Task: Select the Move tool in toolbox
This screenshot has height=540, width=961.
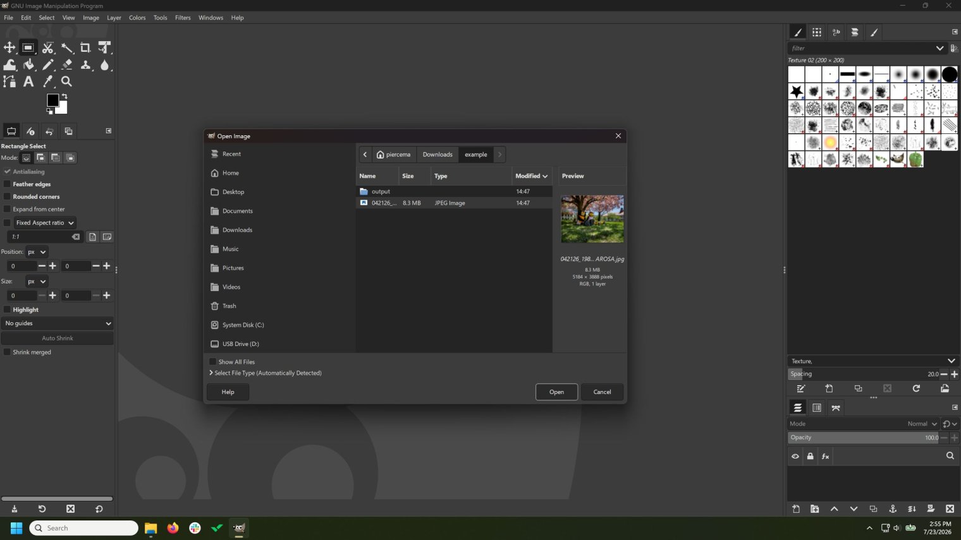Action: click(9, 47)
